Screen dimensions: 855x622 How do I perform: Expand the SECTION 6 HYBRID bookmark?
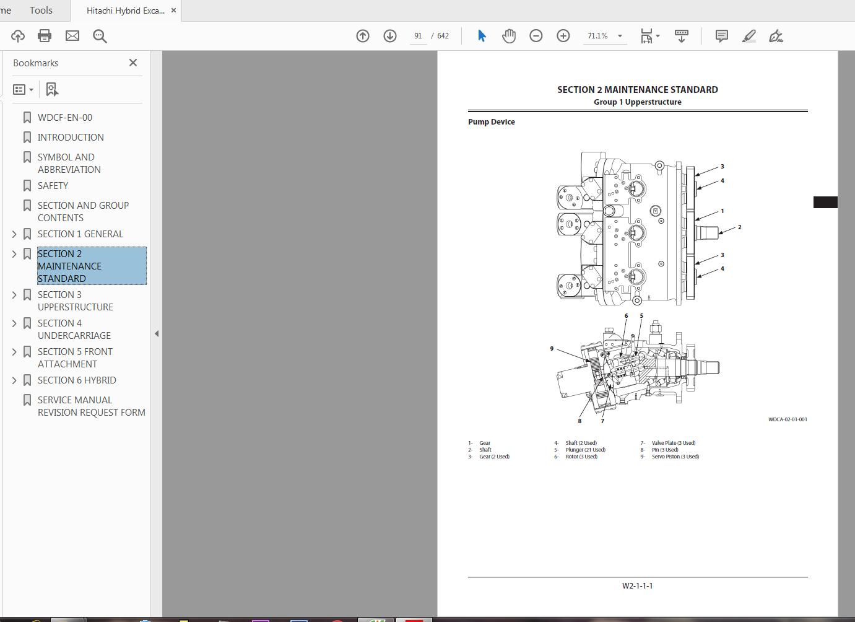14,380
